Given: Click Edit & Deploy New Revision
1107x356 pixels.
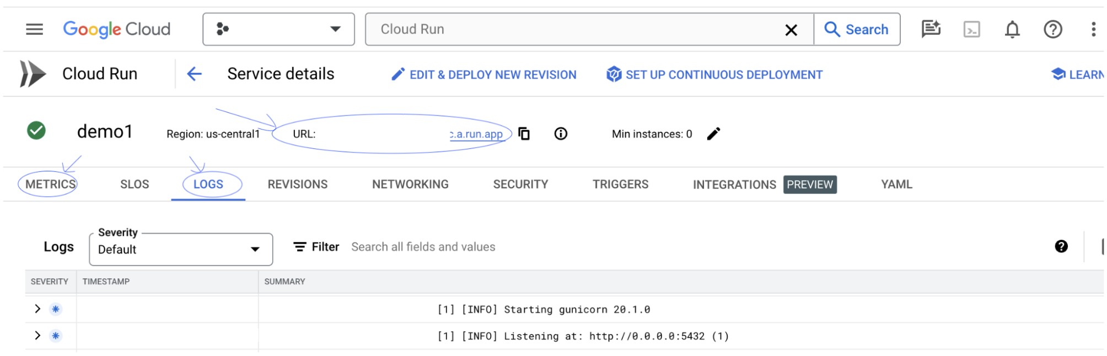Looking at the screenshot, I should click(x=484, y=74).
